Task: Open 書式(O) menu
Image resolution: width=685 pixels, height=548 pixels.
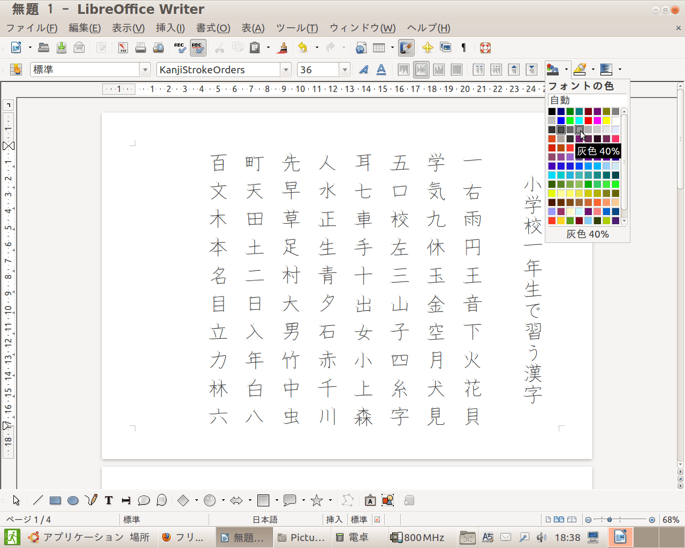Action: point(213,28)
